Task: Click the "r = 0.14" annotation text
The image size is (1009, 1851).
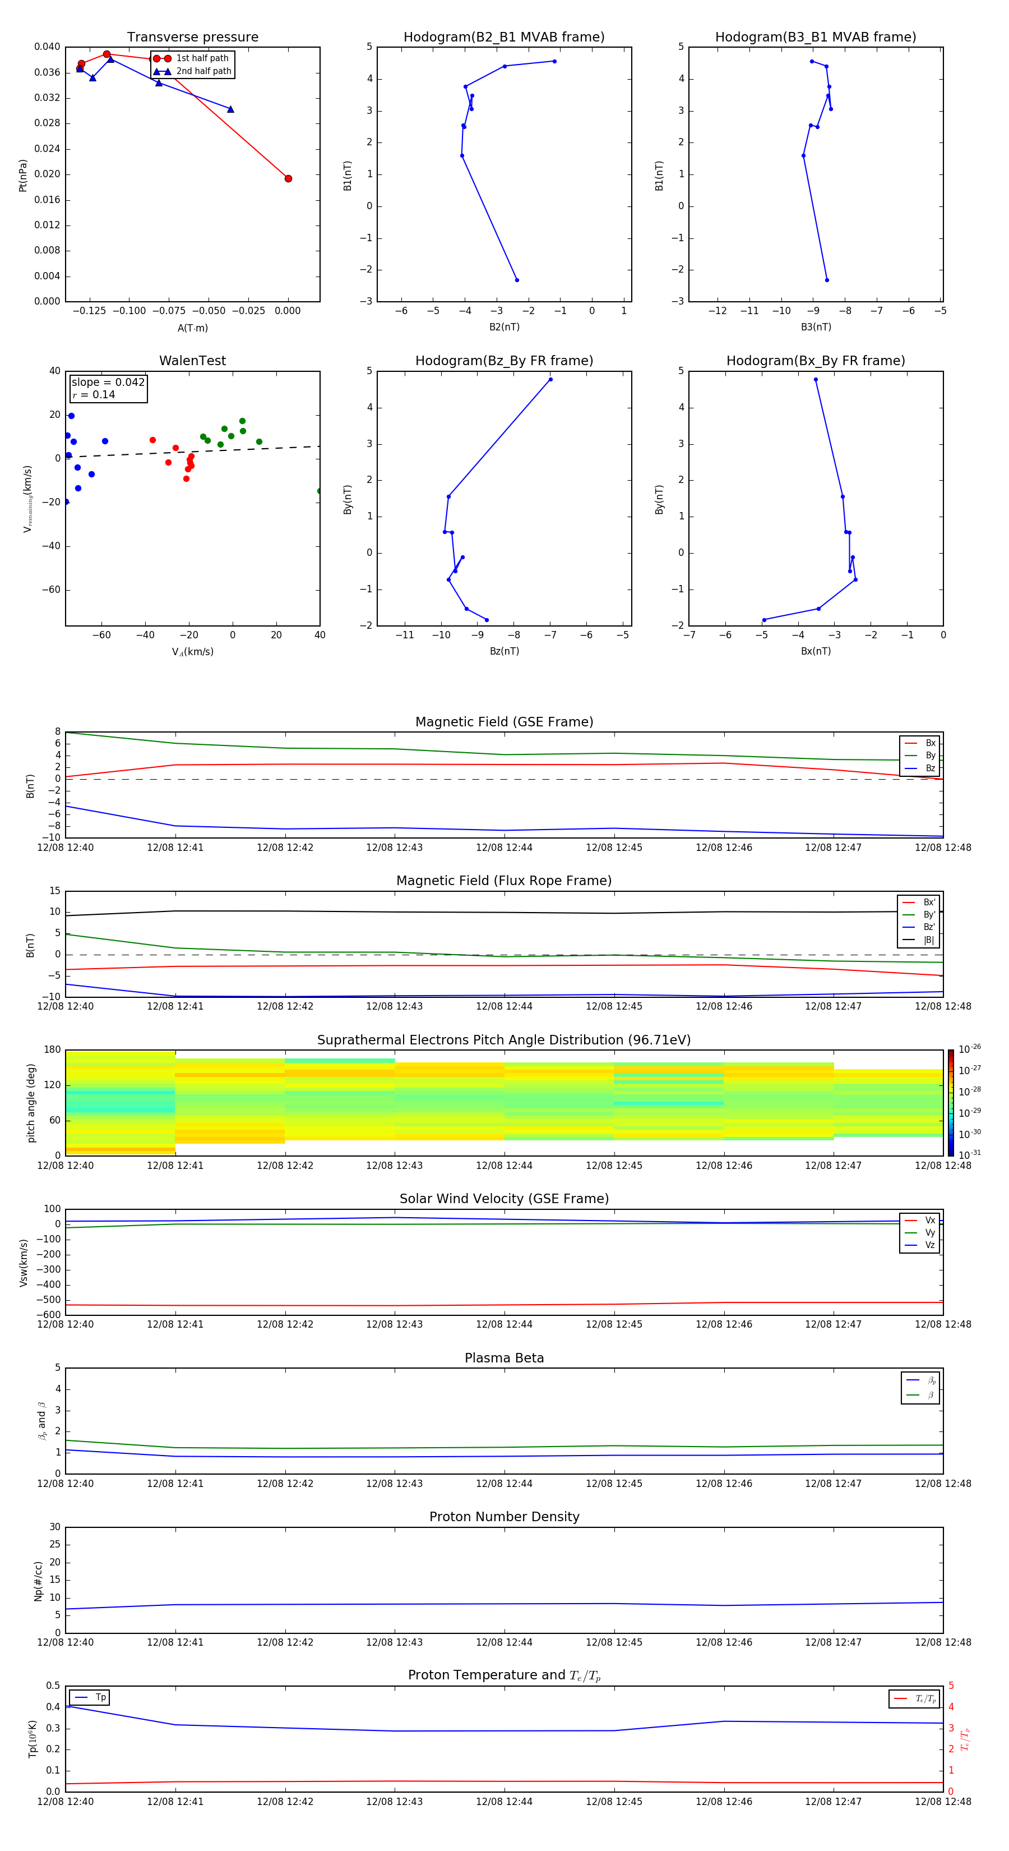Action: click(x=94, y=395)
